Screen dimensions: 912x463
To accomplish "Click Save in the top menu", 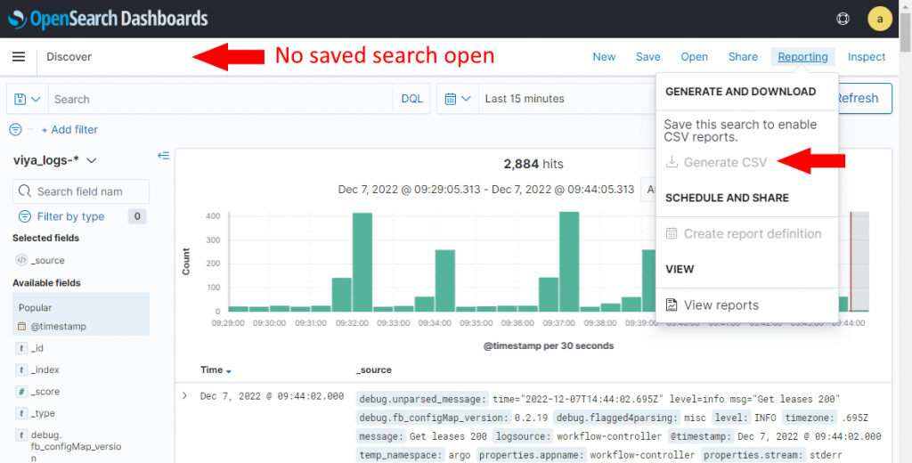I will pos(648,56).
